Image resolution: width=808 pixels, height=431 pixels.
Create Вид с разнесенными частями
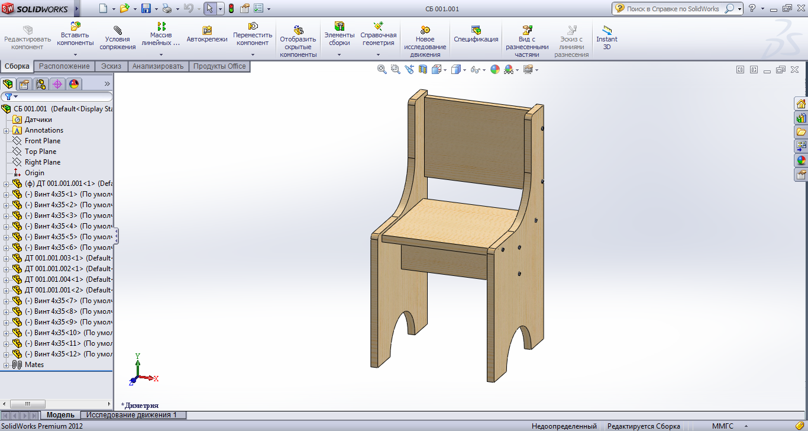coord(527,41)
